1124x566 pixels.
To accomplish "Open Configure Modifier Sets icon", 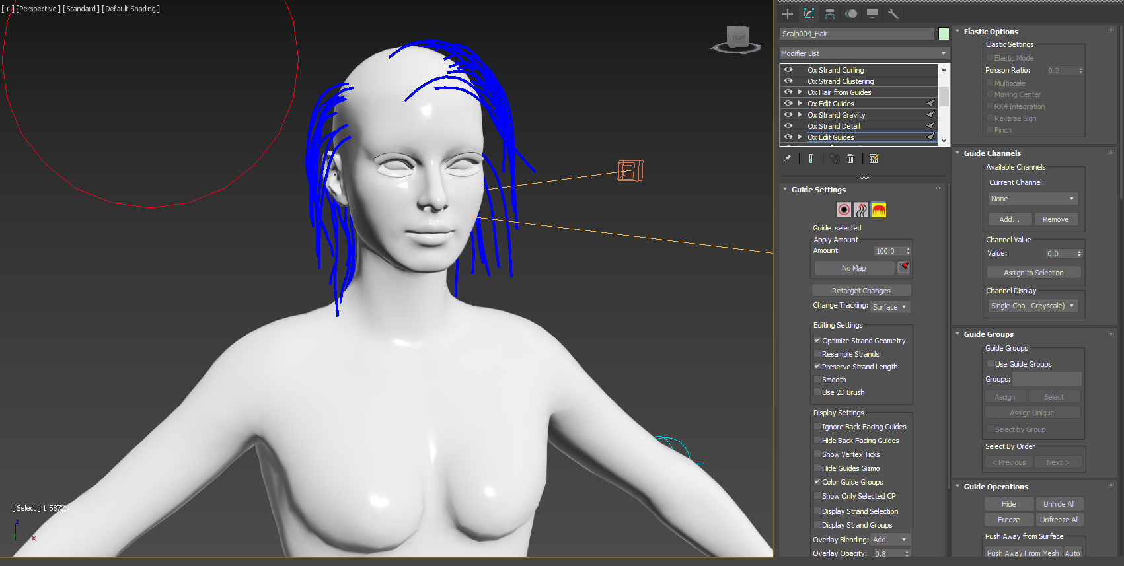I will [874, 159].
